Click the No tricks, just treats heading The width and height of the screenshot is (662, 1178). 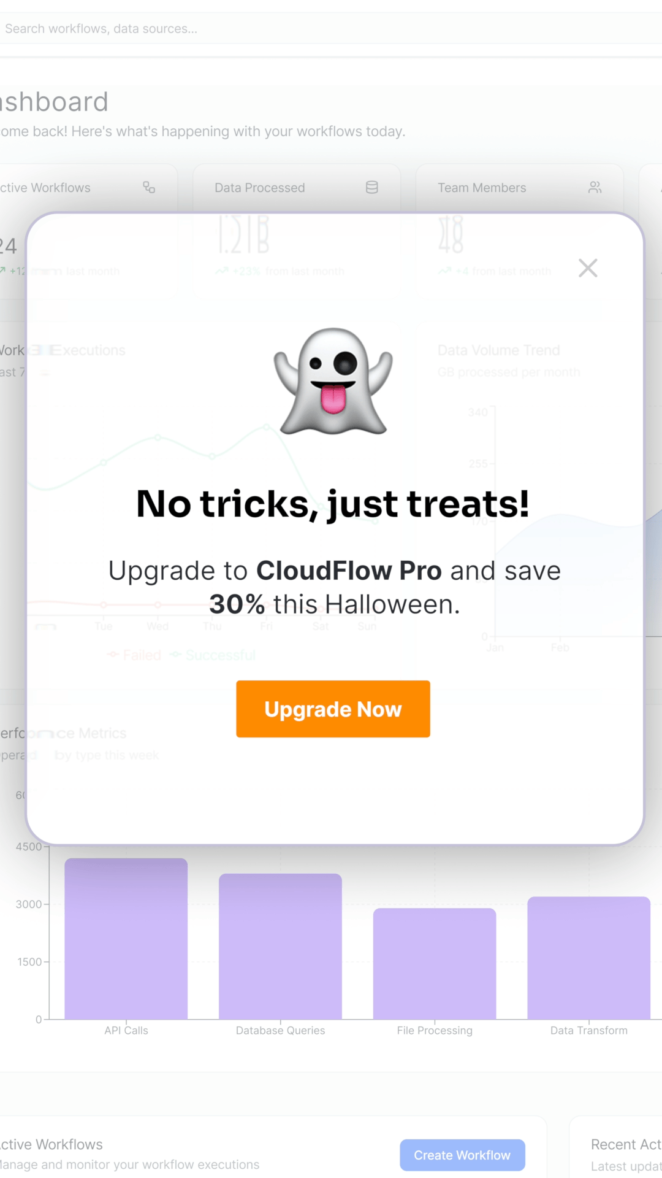(x=333, y=504)
